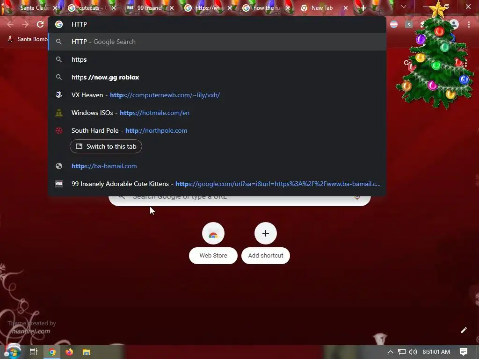
Task: Click the customize page pencil icon
Action: (x=464, y=330)
